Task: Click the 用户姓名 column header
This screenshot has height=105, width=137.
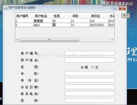Action: [x=43, y=16]
